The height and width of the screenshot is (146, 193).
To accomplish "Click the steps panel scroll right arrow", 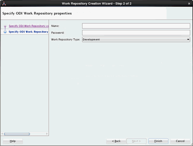I will pos(47,134).
